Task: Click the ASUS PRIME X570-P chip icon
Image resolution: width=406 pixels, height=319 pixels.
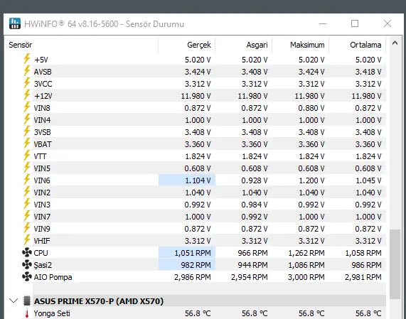Action: coord(27,301)
